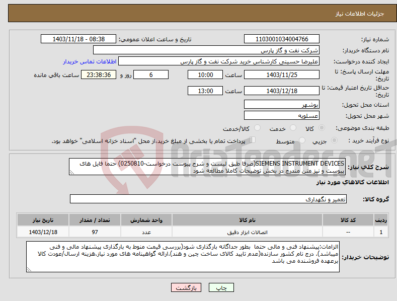
Task: Select کالا radio button
Action: [x=322, y=128]
